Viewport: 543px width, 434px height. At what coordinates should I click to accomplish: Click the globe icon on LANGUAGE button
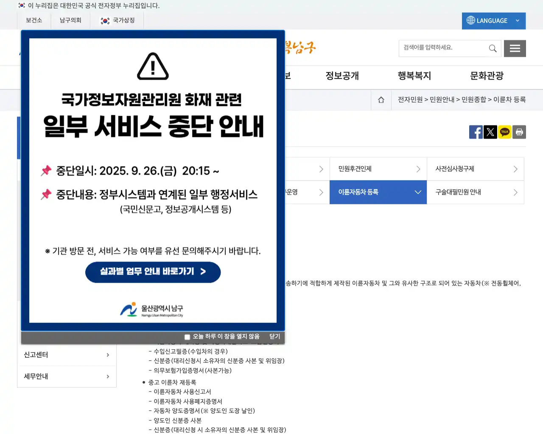pos(471,20)
